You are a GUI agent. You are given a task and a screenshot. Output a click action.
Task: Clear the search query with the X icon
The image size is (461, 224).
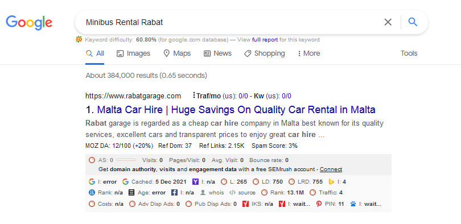coord(388,22)
